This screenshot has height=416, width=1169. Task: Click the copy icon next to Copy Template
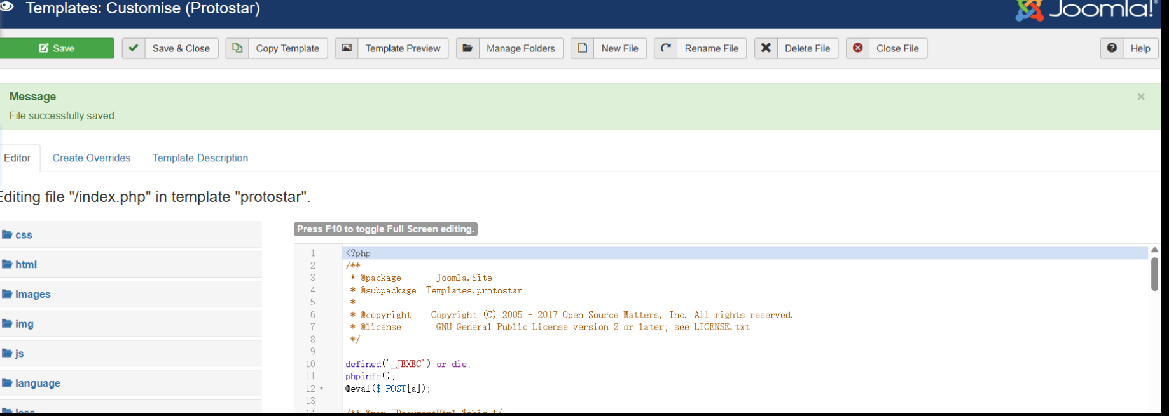click(x=237, y=48)
